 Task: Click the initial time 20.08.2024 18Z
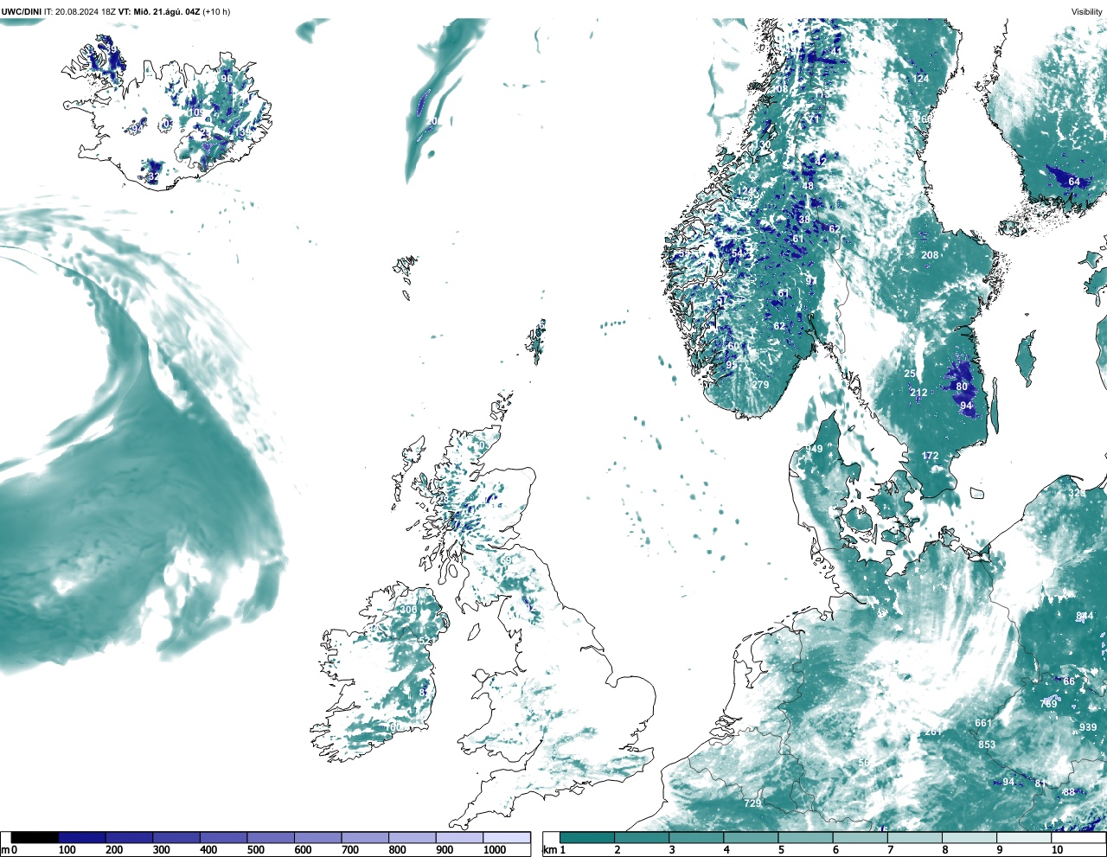(86, 12)
